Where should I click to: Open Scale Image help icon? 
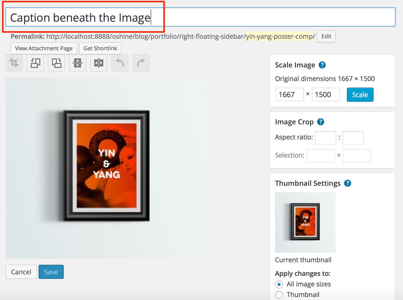point(322,65)
